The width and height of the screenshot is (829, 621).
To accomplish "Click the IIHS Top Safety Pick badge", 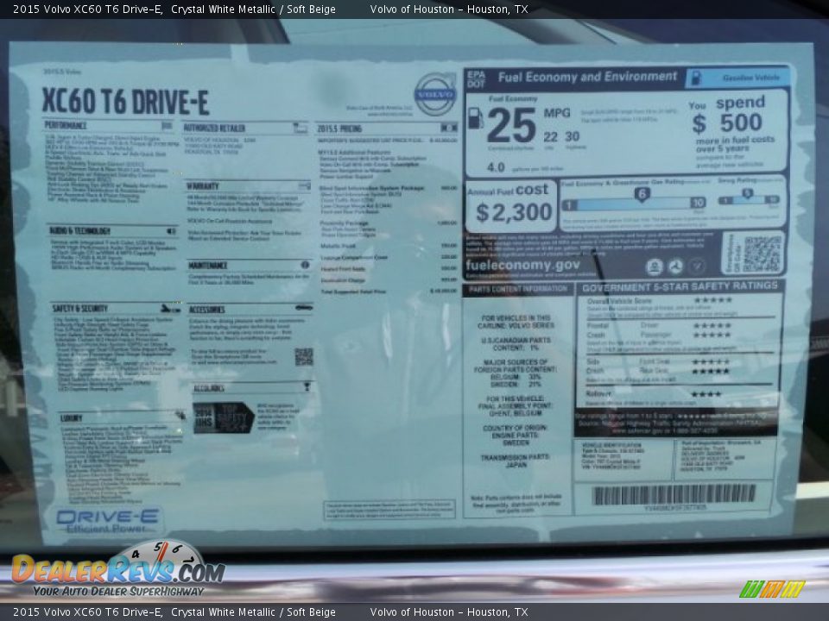I will (x=223, y=417).
